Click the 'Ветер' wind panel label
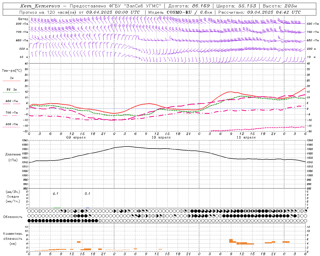The height and width of the screenshot is (256, 320). [23, 19]
